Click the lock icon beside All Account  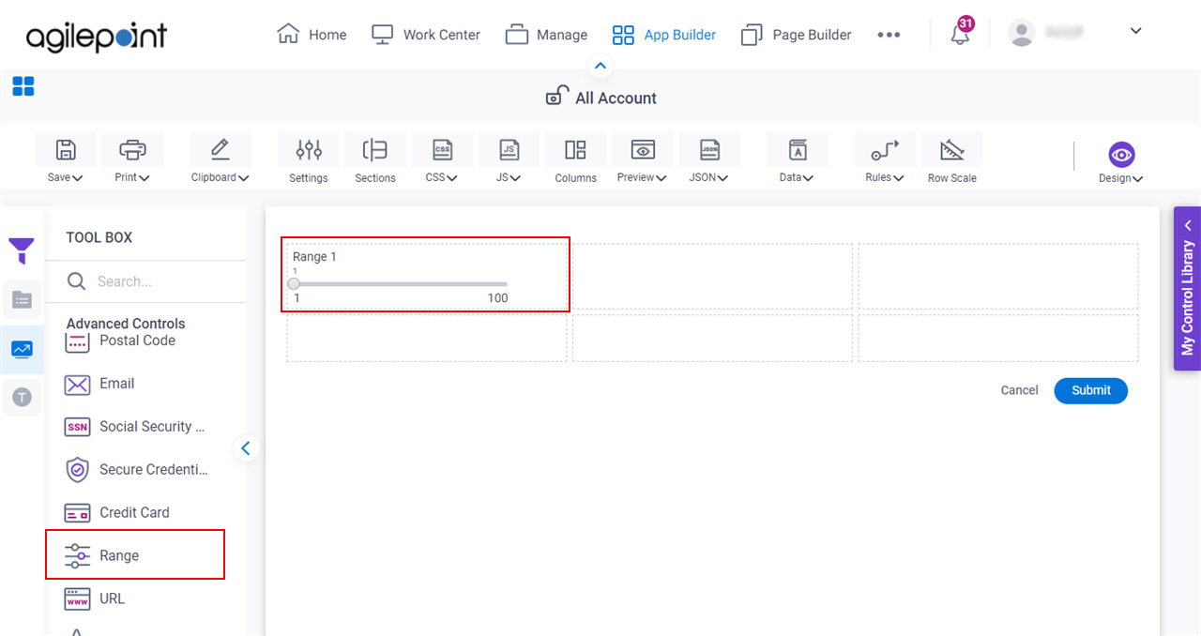(x=557, y=96)
